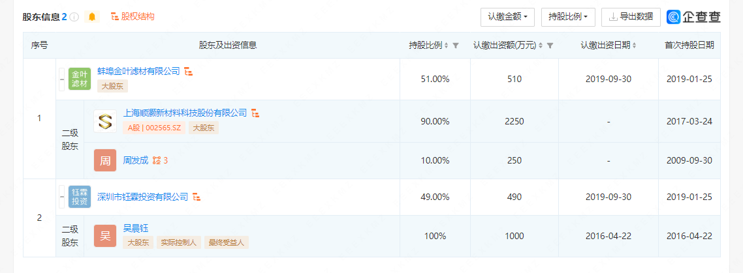The image size is (743, 273).
Task: Click equity tree icon beside 蚌埠金叶滤材有限公司
Action: click(x=188, y=71)
